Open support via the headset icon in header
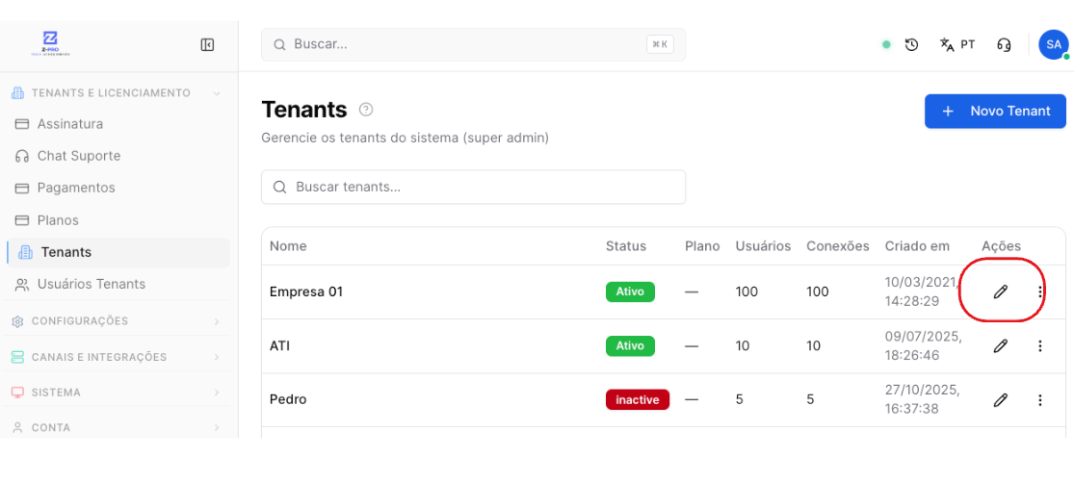The width and height of the screenshot is (1074, 482). tap(1004, 45)
